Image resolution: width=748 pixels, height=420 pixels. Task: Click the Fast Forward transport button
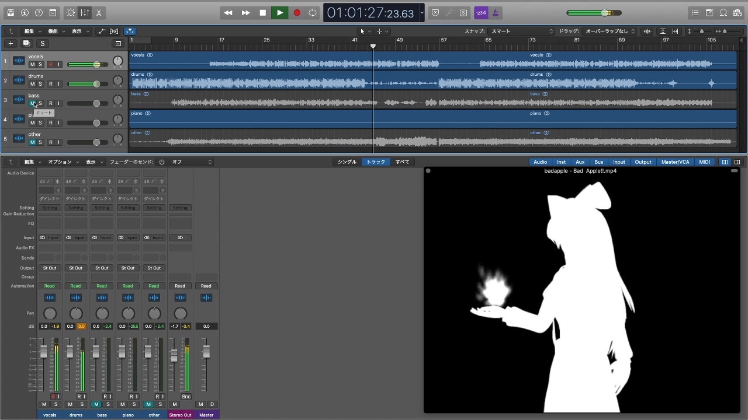[x=246, y=13]
